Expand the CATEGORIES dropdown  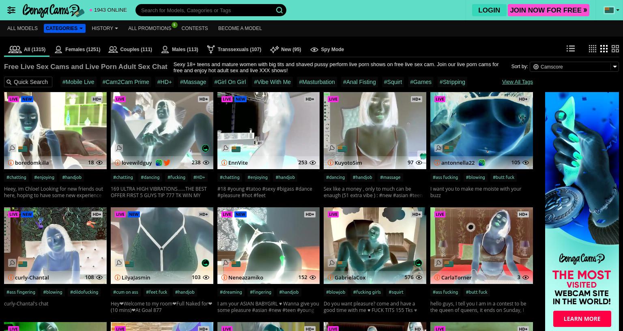(x=64, y=28)
